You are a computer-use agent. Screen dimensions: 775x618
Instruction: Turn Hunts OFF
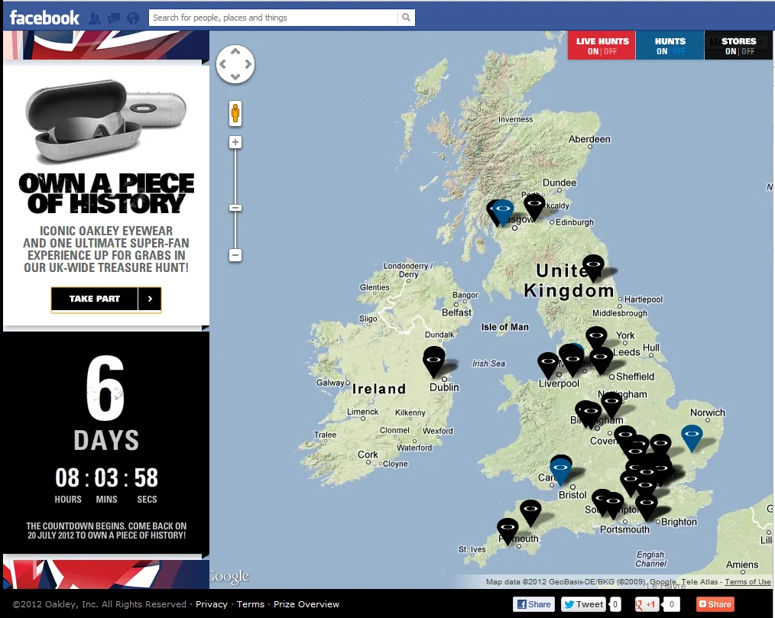coord(679,51)
